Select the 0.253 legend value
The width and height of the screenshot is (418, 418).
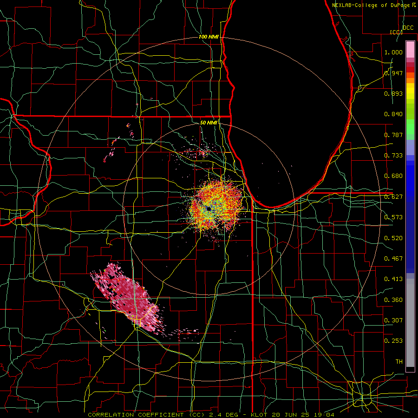(x=393, y=341)
